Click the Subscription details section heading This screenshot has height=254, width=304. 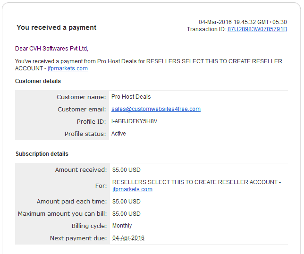(42, 154)
